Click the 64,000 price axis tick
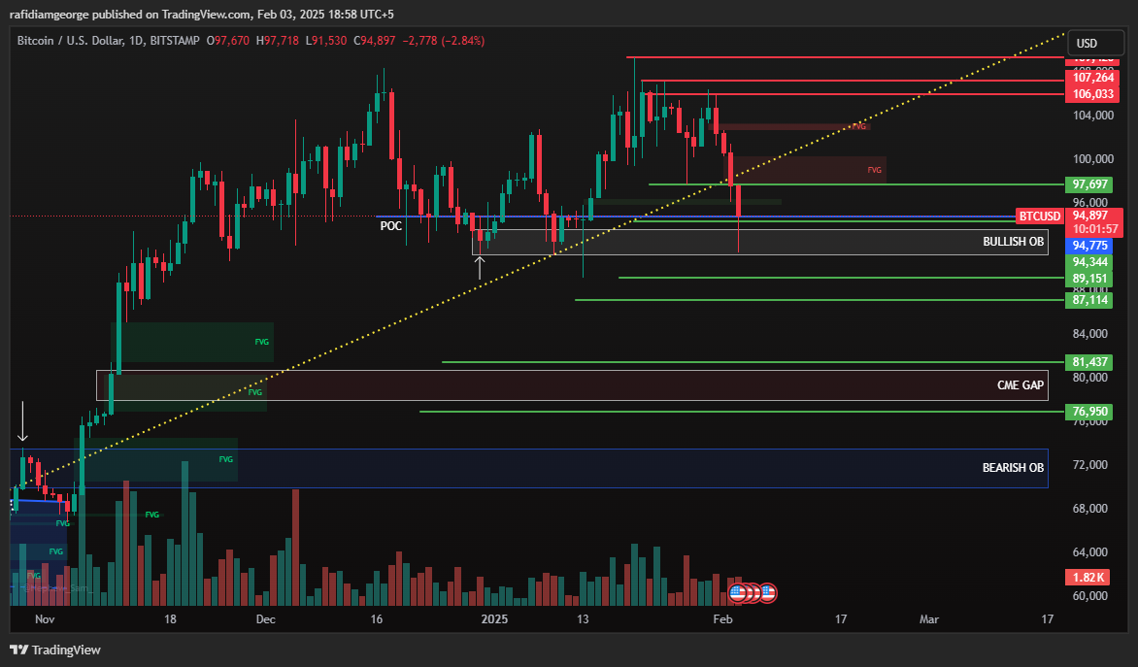This screenshot has height=667, width=1138. (x=1090, y=552)
